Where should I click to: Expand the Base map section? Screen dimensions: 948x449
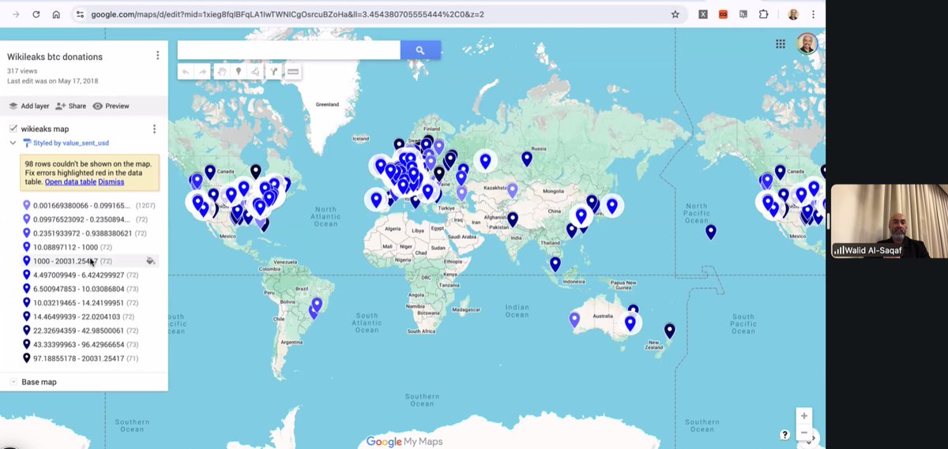click(x=13, y=382)
